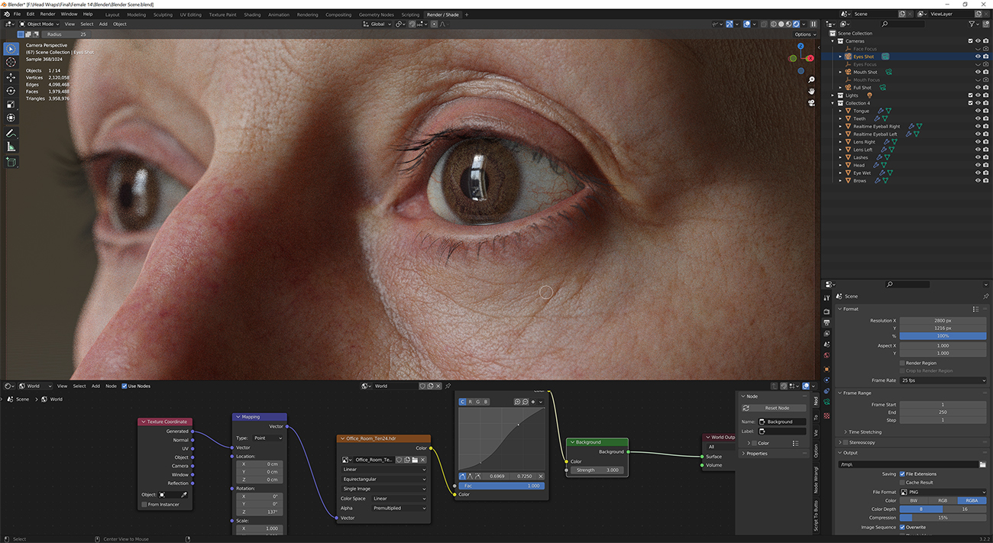Open the Frame Rate dropdown
Viewport: 993px width, 543px height.
point(943,380)
